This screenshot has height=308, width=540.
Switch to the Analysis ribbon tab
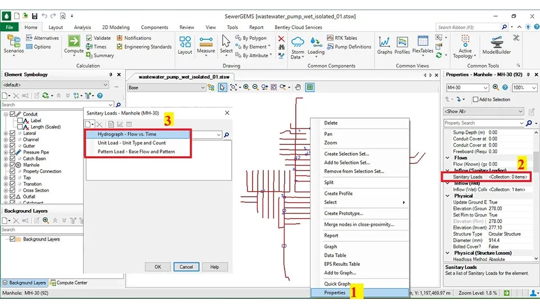[x=82, y=27]
